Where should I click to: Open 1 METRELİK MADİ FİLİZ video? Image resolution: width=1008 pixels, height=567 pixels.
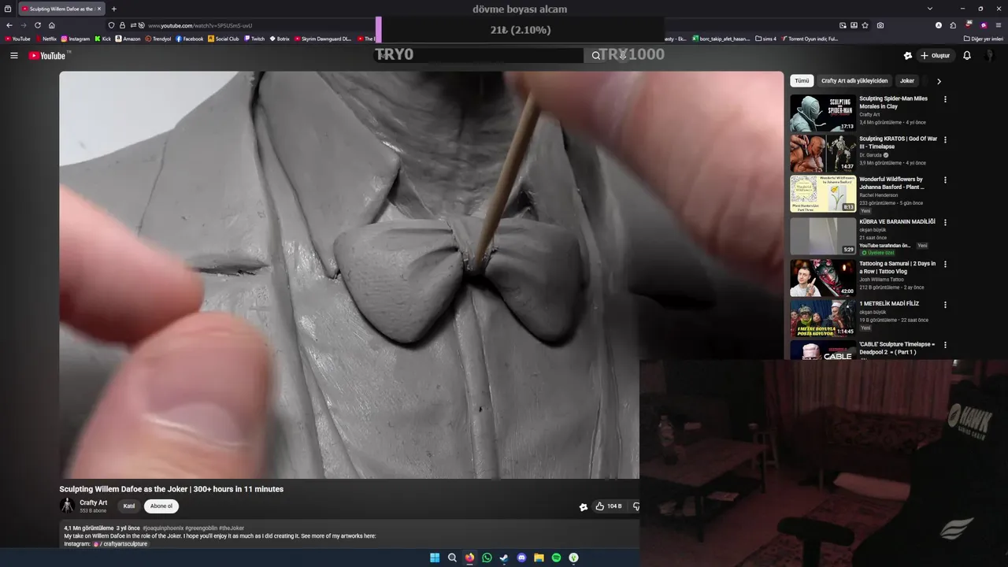[823, 318]
